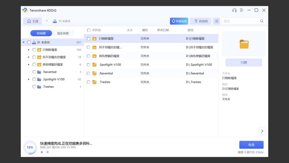Expand the 已刪除檔案 tree node
This screenshot has width=289, height=163.
29,50
